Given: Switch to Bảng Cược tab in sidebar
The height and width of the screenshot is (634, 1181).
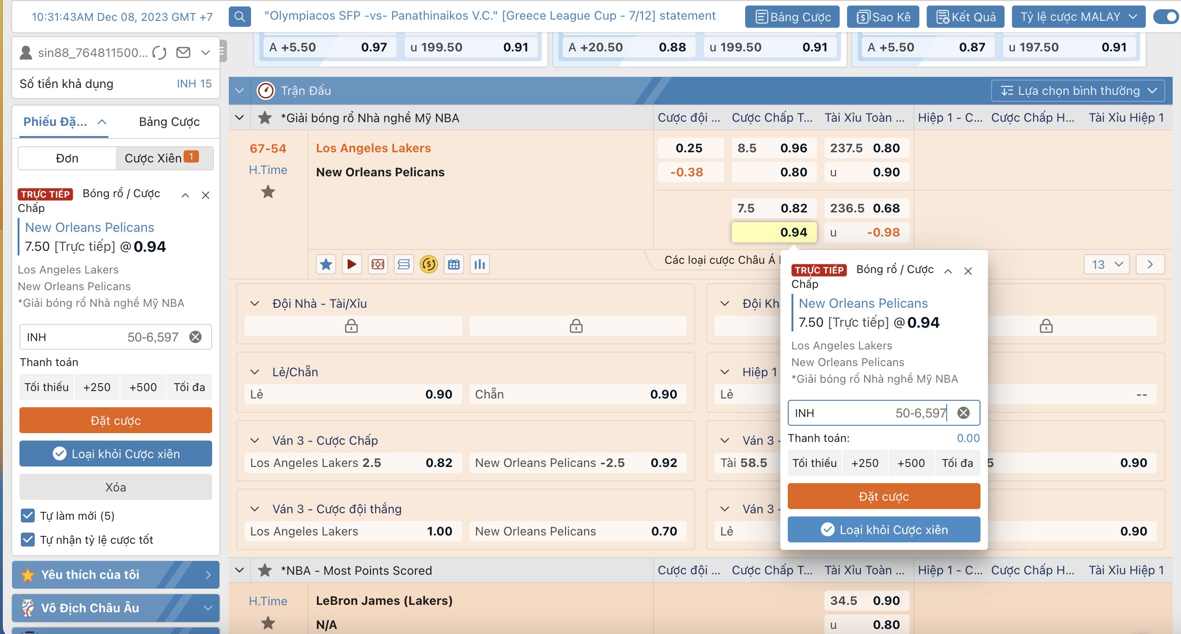Looking at the screenshot, I should point(170,122).
